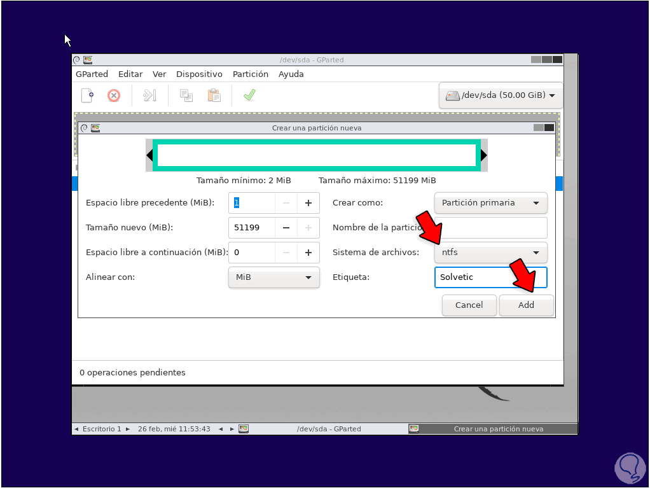
Task: Click the dialog window menu icon in Crear una partición nueva title bar
Action: point(84,128)
